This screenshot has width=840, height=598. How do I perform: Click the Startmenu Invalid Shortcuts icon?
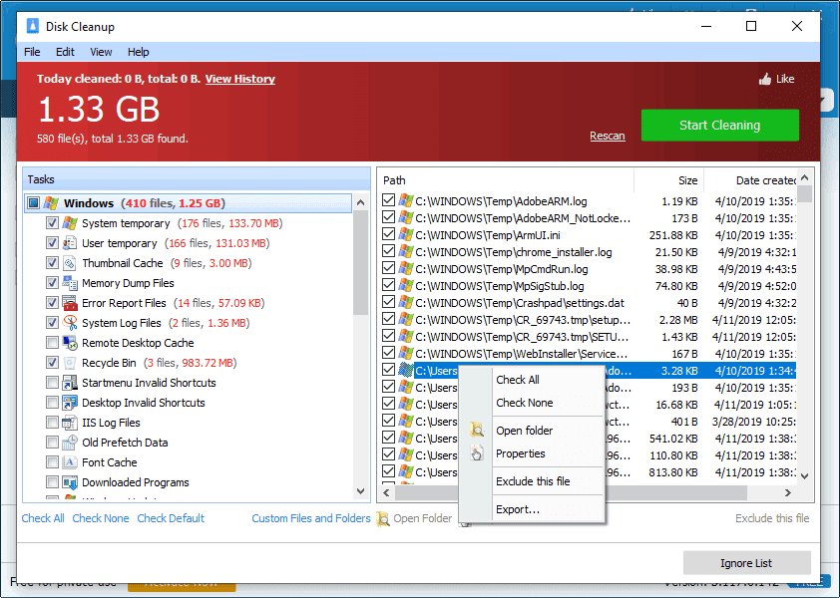click(70, 383)
